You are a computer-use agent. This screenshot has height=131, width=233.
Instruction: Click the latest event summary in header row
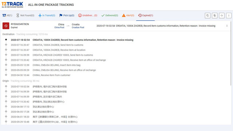156,26
